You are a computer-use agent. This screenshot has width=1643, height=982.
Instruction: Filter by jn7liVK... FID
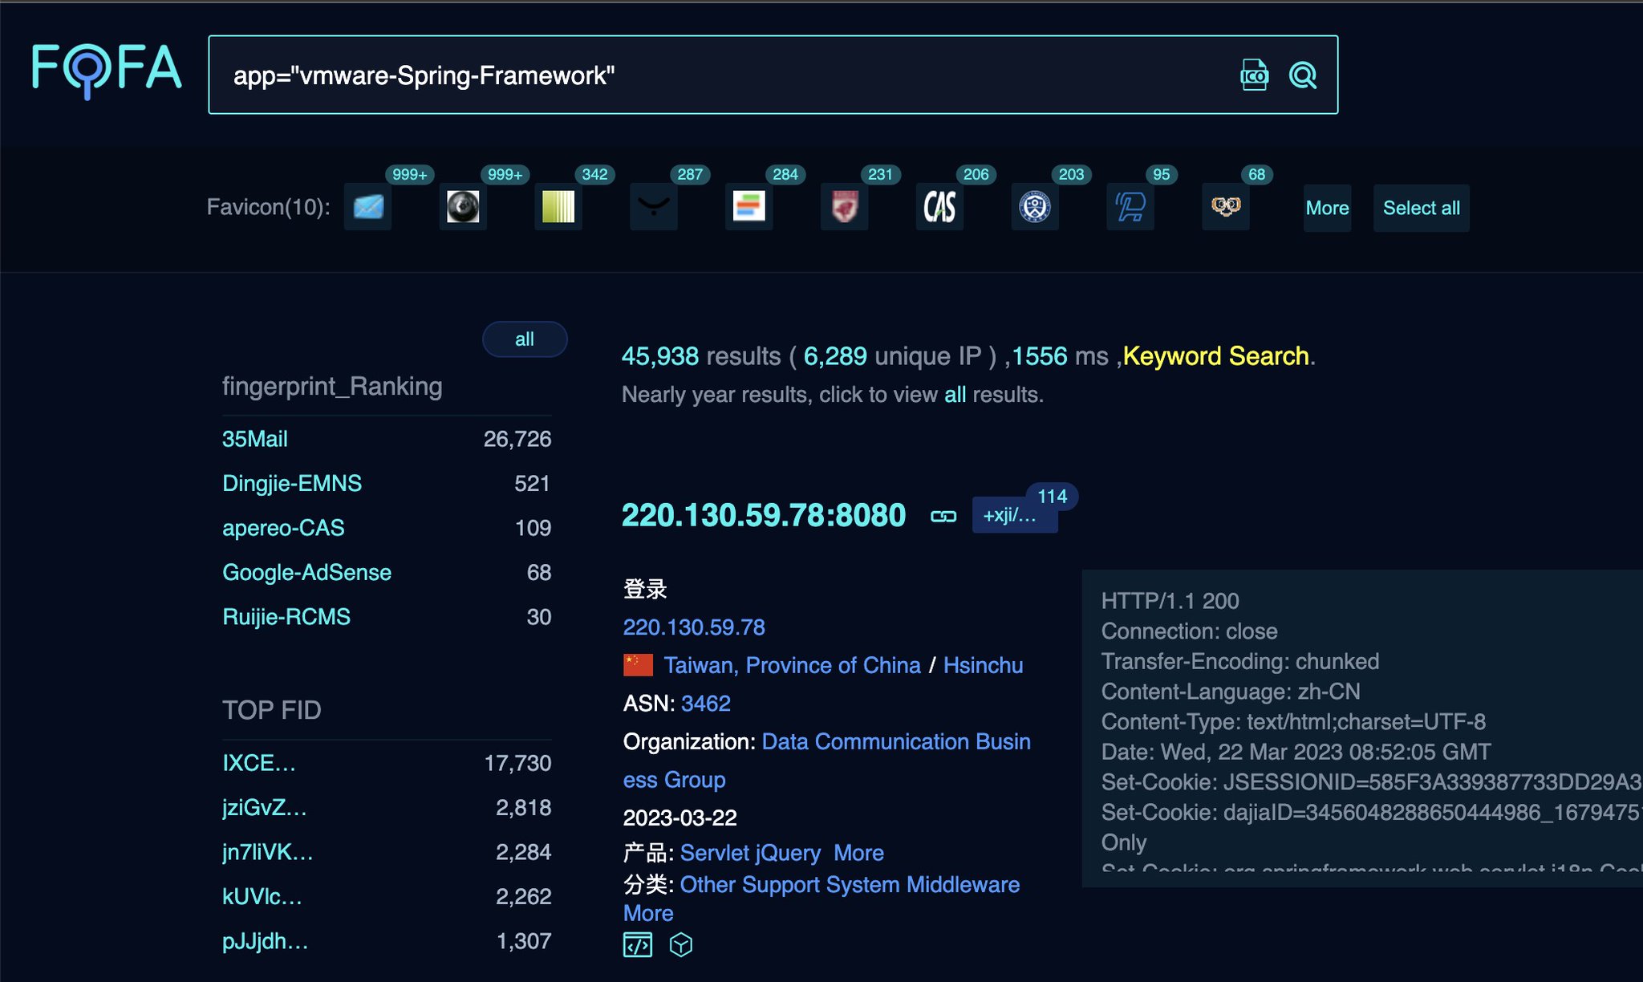(268, 852)
